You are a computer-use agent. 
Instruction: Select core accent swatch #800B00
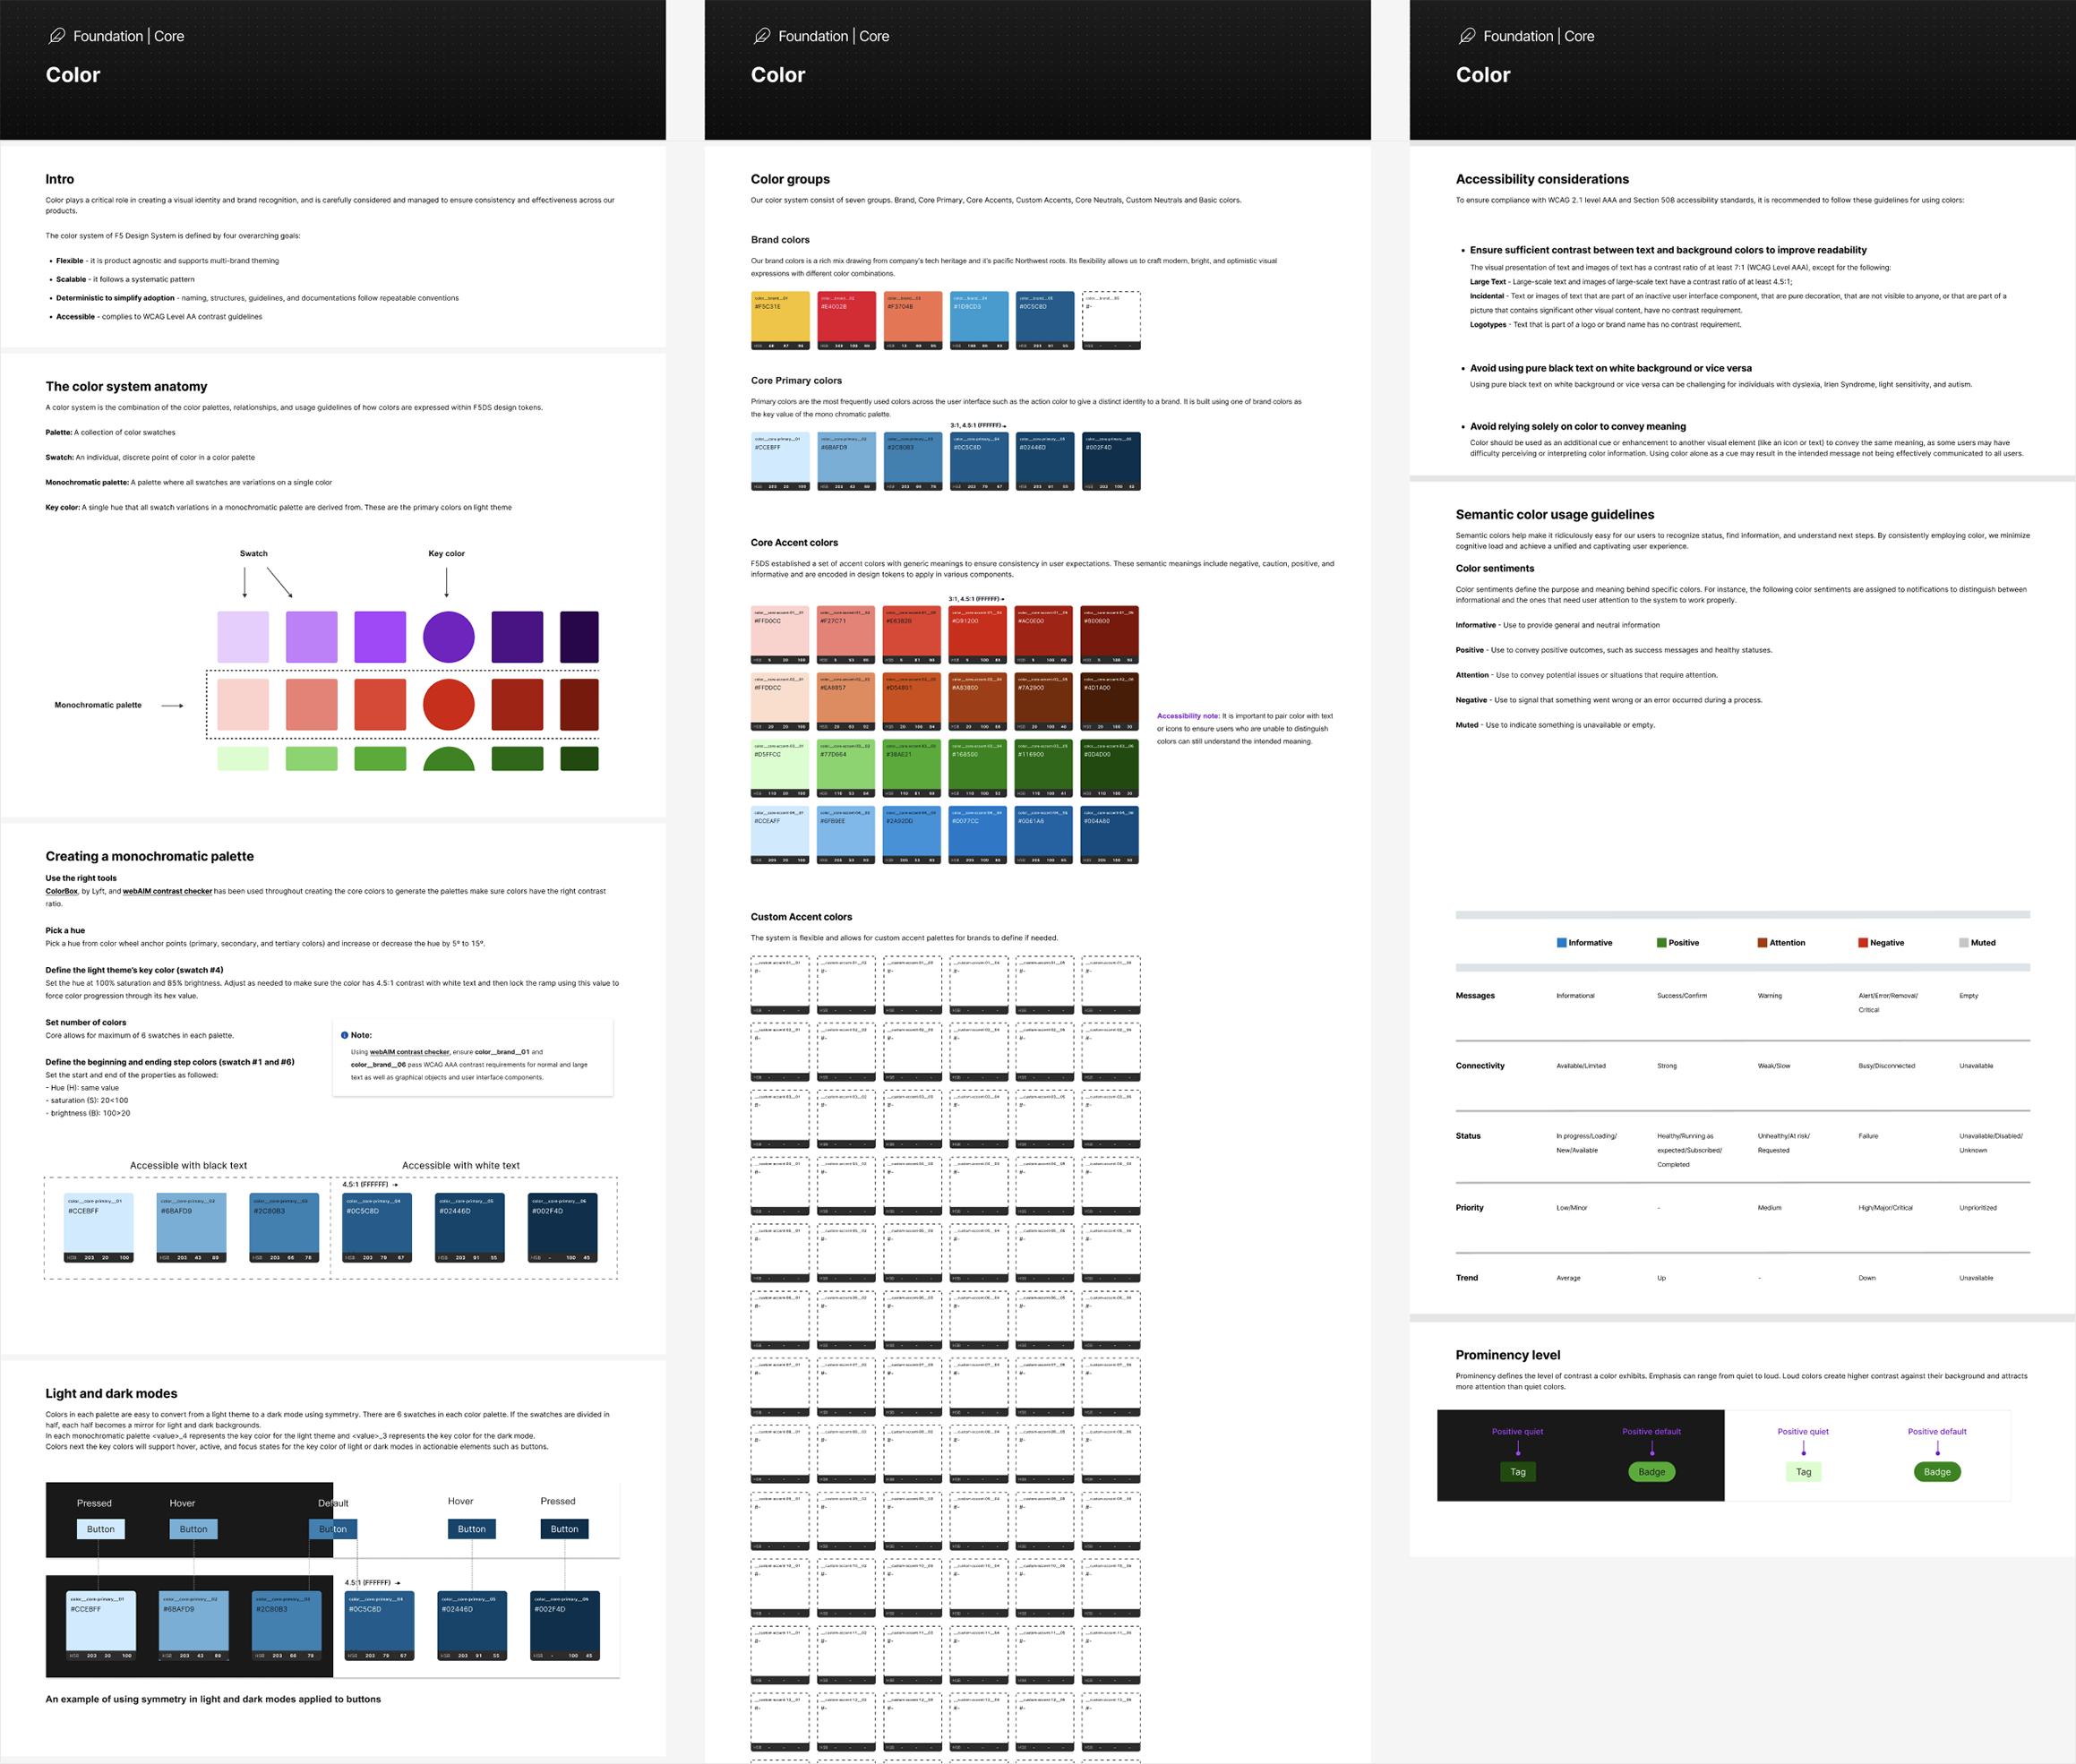tap(1111, 635)
